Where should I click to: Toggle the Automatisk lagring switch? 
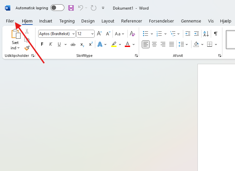pos(57,8)
